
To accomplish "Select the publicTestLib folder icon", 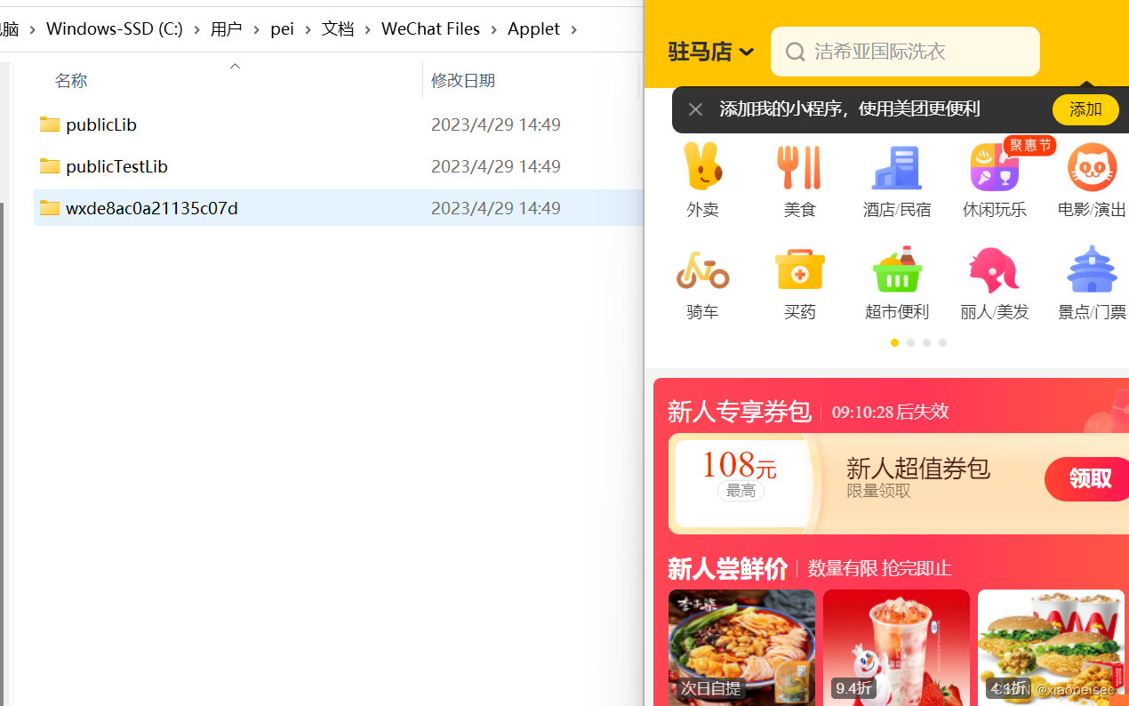I will click(50, 166).
